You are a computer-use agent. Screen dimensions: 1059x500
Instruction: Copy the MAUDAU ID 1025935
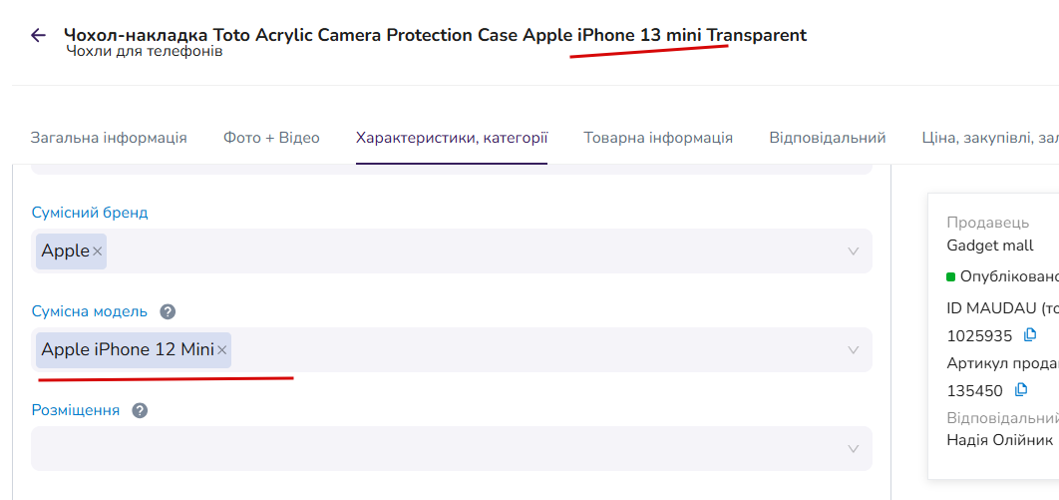pos(1030,334)
